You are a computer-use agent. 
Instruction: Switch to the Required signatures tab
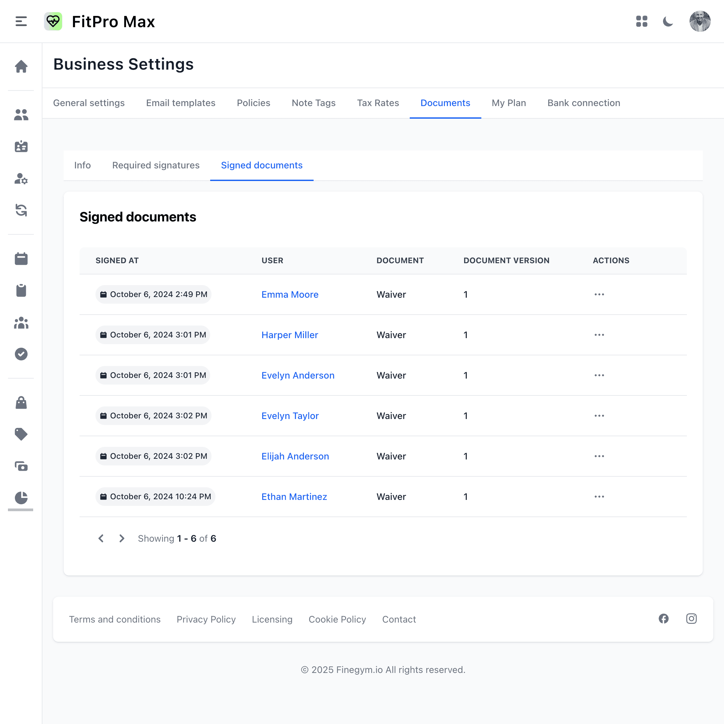[155, 165]
